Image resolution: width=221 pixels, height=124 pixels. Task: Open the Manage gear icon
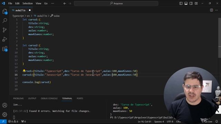[4, 114]
